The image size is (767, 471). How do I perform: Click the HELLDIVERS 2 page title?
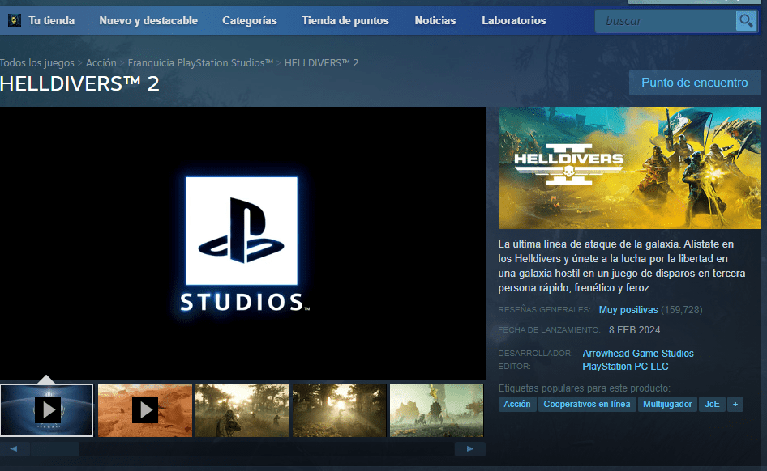pos(79,84)
